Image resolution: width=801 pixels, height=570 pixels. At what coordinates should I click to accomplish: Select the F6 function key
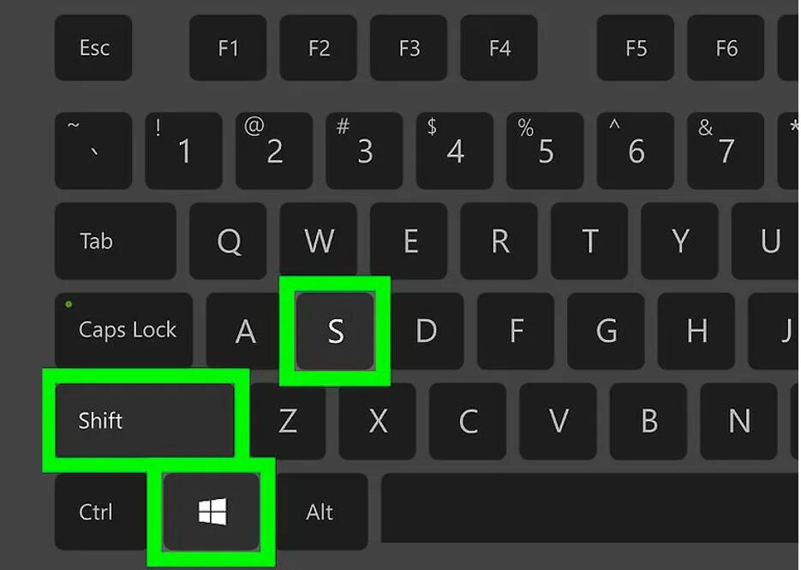(726, 47)
